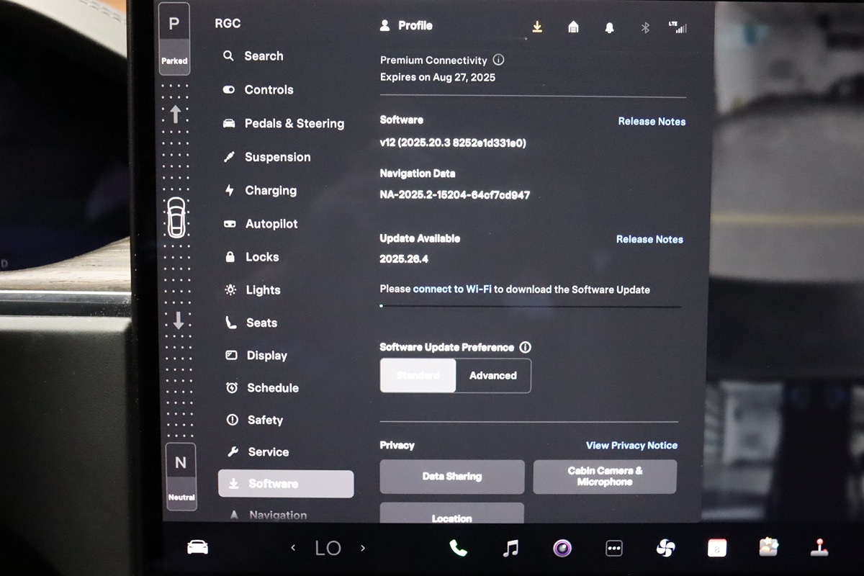Screen dimensions: 864x576
Task: Open the Service settings
Action: point(258,452)
